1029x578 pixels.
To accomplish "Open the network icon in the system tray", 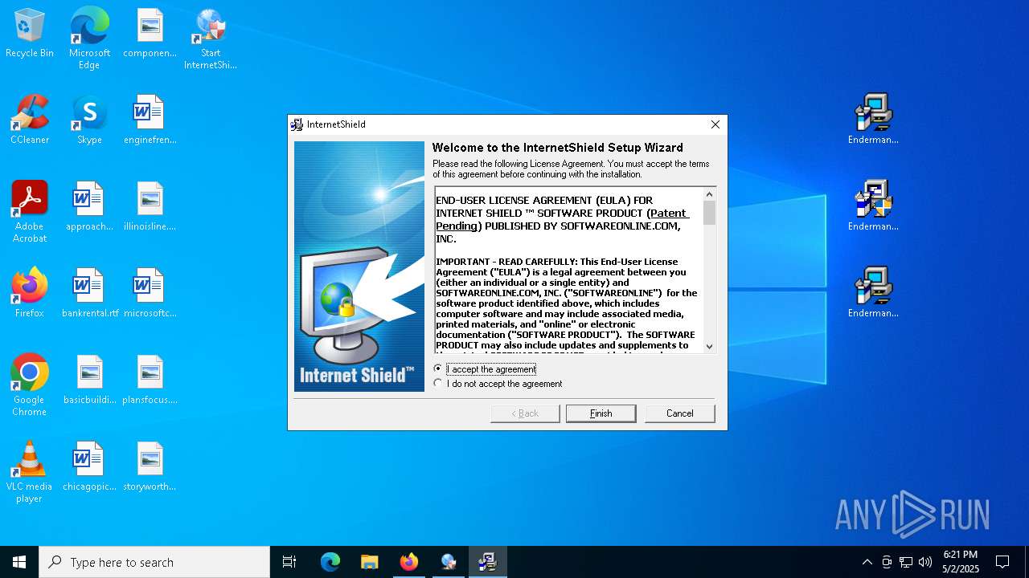I will 906,562.
